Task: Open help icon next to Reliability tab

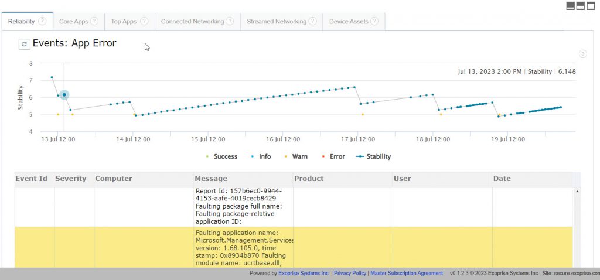Action: (42, 22)
